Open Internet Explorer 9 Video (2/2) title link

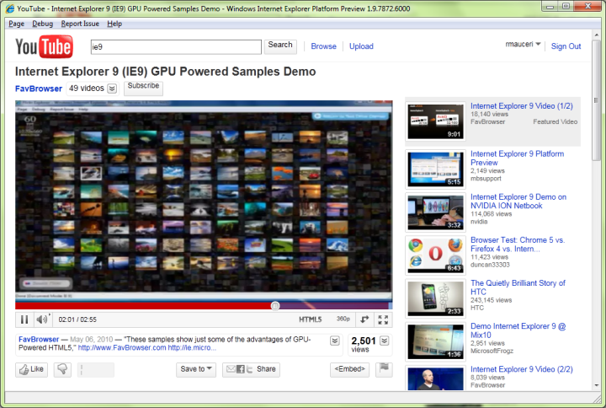click(521, 369)
